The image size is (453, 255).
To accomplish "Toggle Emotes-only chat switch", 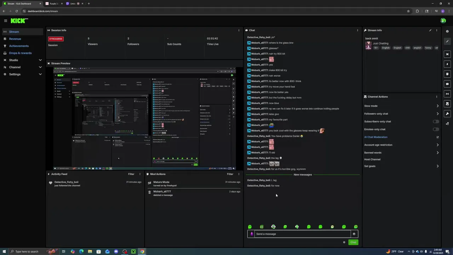I will click(x=436, y=129).
